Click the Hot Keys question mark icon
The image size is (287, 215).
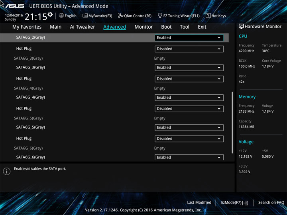208,16
